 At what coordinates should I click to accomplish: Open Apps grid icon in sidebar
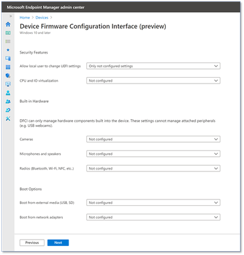8,67
